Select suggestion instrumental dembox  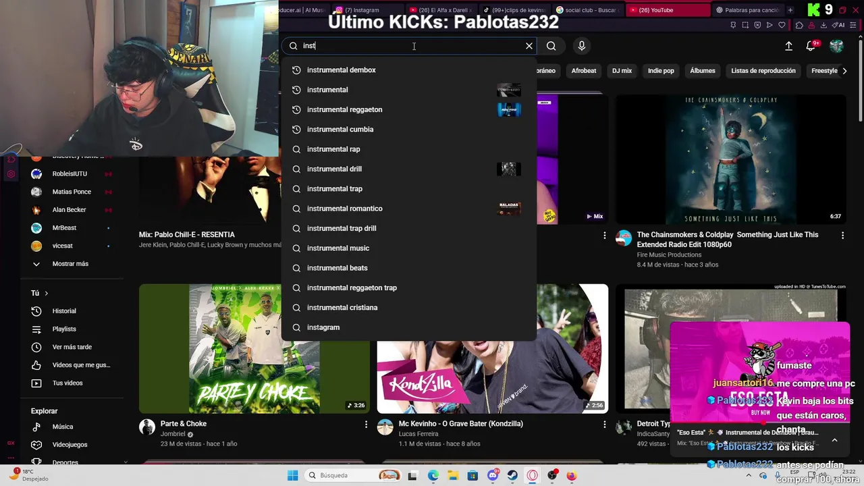coord(408,70)
